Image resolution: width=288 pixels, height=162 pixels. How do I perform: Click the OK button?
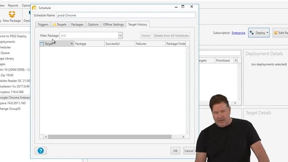pos(175,151)
